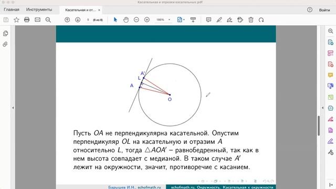Select the highlighter pen tool

pyautogui.click(x=219, y=20)
